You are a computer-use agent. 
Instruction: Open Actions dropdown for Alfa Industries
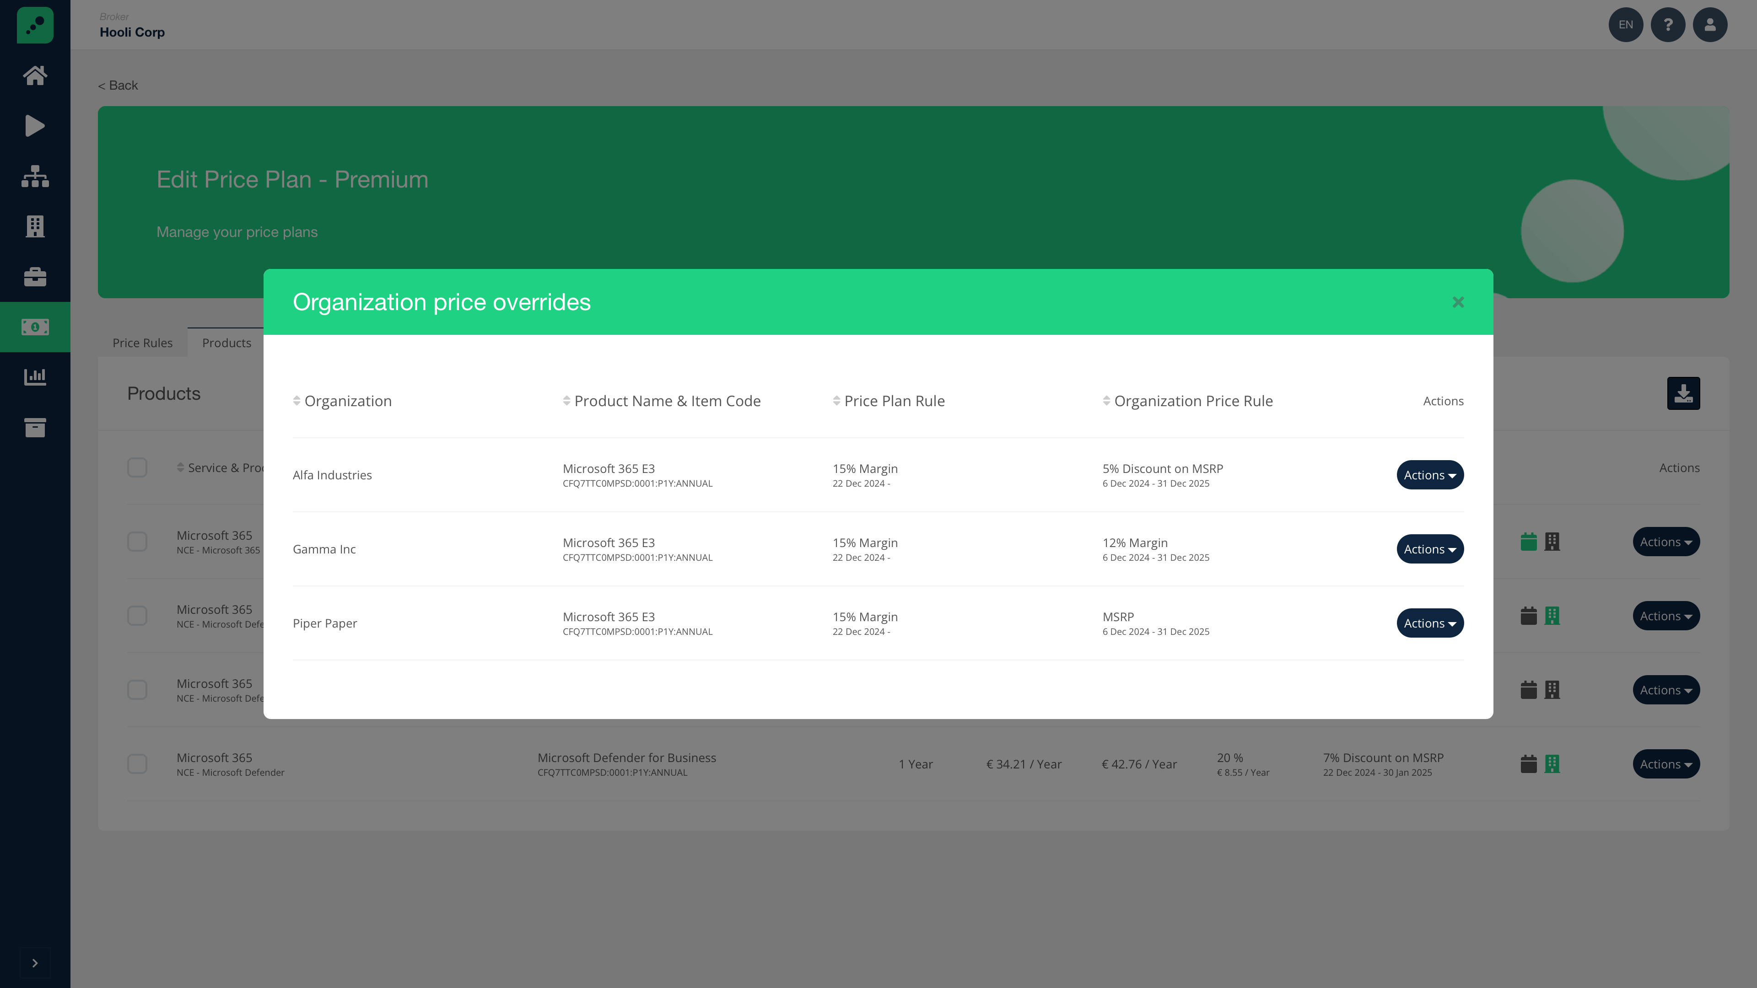click(x=1429, y=475)
